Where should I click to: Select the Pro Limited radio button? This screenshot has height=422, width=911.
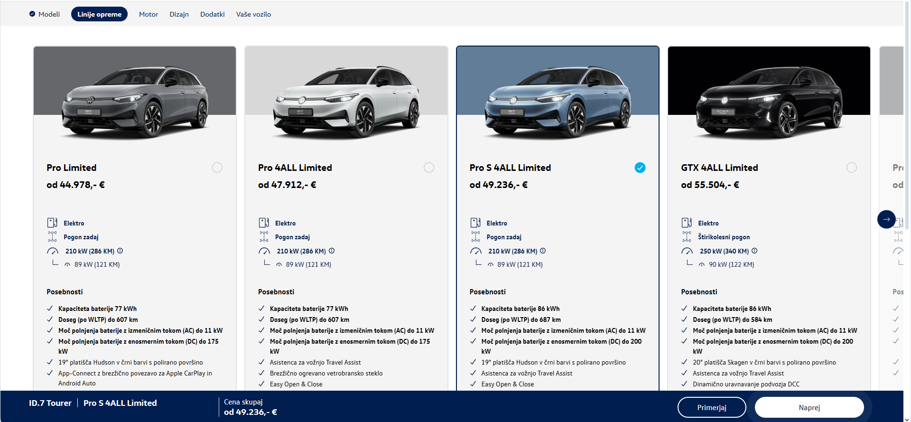[217, 168]
